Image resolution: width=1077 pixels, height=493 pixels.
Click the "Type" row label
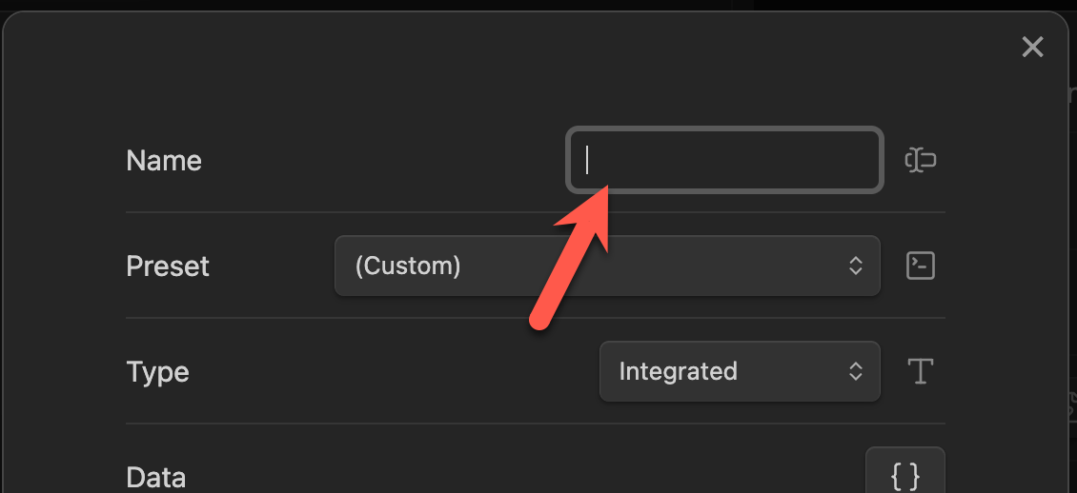point(157,371)
